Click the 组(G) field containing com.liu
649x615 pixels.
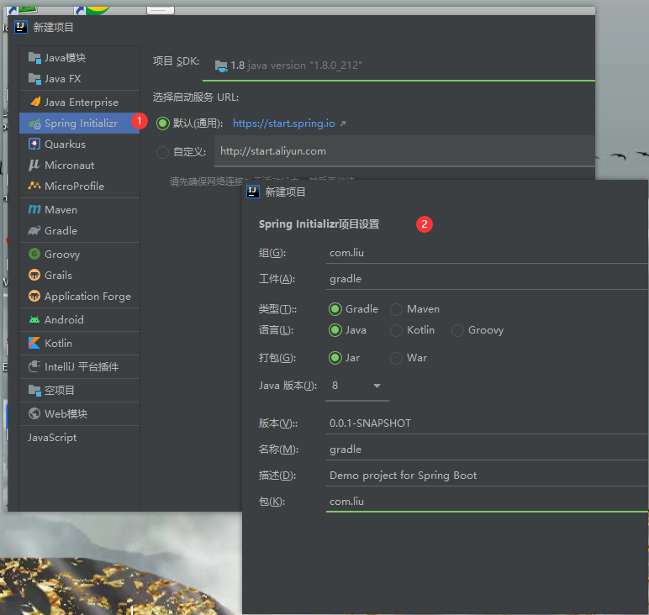(x=487, y=253)
